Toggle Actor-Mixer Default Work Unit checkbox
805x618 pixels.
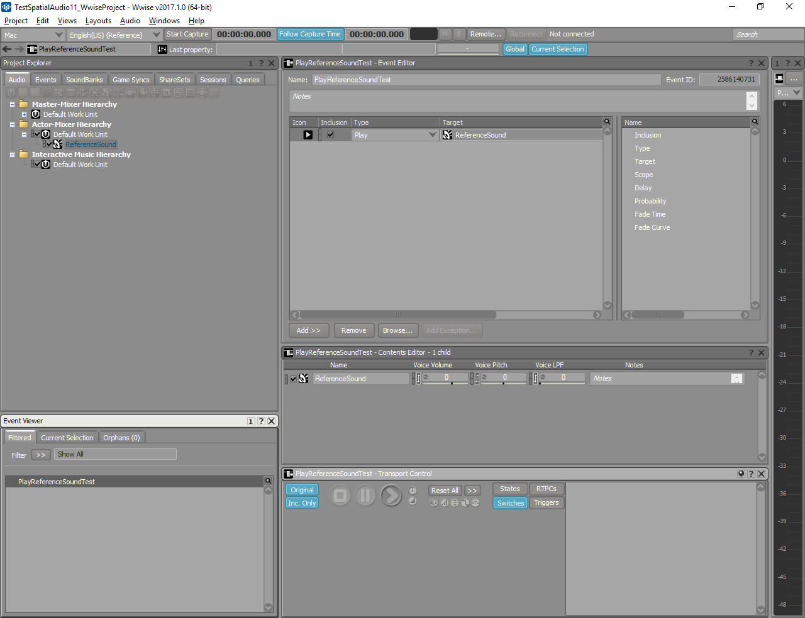click(x=37, y=134)
